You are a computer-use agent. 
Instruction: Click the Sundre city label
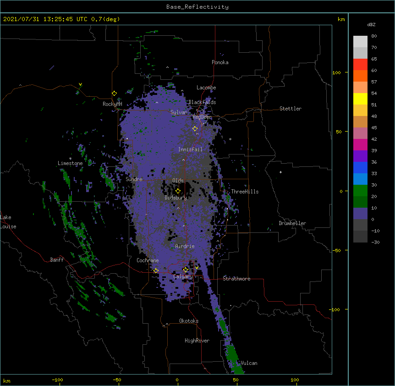134,179
